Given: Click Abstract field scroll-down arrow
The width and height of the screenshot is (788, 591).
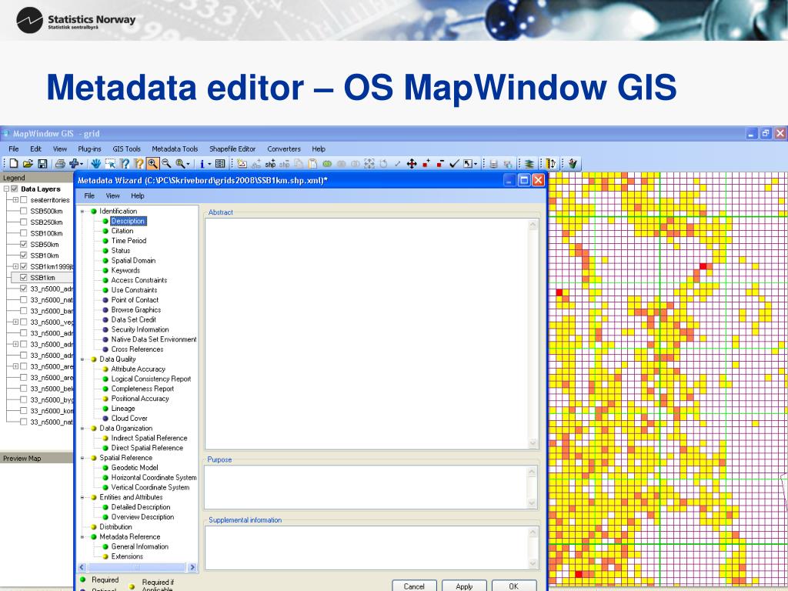Looking at the screenshot, I should tap(533, 442).
